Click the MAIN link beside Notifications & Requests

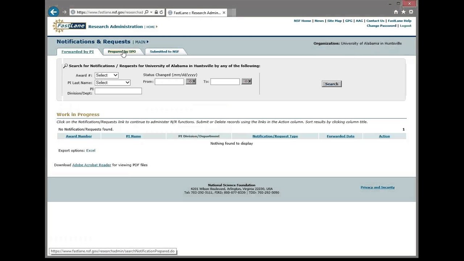pyautogui.click(x=140, y=42)
